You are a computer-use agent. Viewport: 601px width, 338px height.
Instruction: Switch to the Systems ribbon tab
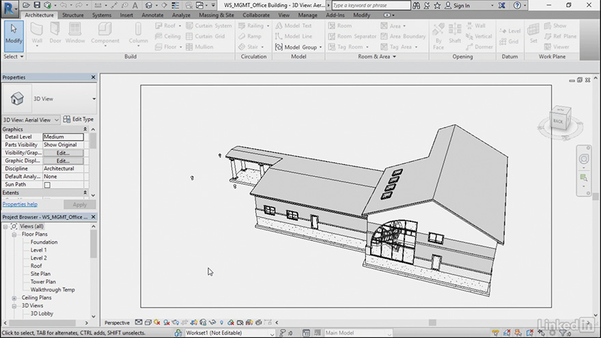point(102,15)
